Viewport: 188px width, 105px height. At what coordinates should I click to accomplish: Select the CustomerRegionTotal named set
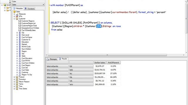(x=29, y=26)
